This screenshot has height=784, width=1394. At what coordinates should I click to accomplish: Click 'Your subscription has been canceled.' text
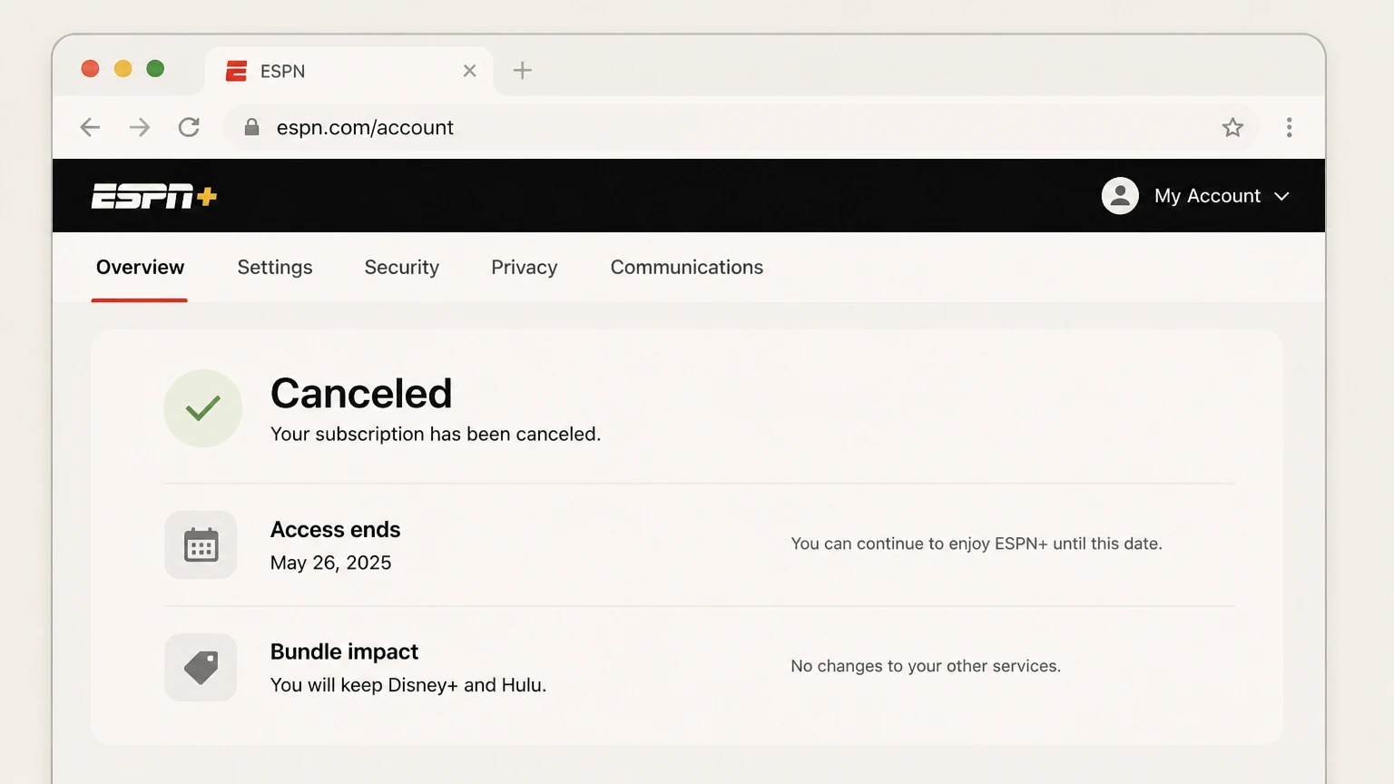coord(436,435)
